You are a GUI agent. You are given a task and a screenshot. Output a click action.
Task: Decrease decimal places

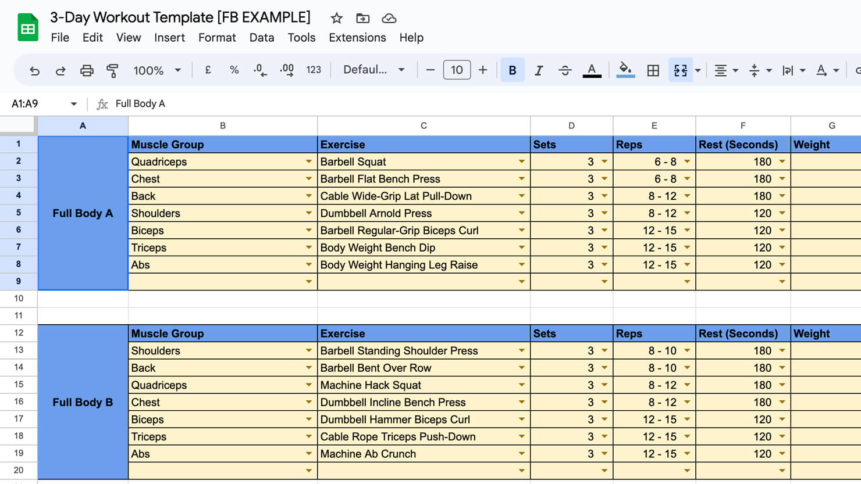pyautogui.click(x=260, y=70)
